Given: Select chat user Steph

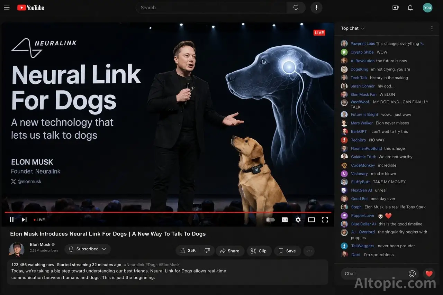Looking at the screenshot, I should pyautogui.click(x=356, y=207).
